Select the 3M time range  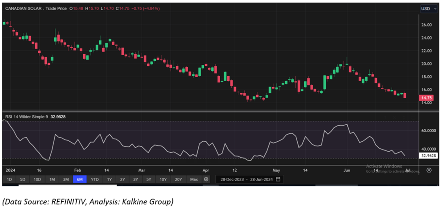[x=66, y=179]
